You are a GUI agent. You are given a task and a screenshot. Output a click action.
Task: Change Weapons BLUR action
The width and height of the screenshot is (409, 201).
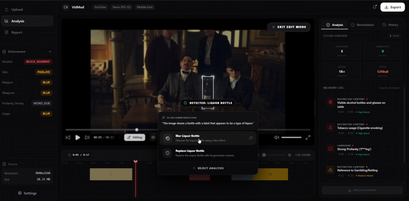coord(46,93)
